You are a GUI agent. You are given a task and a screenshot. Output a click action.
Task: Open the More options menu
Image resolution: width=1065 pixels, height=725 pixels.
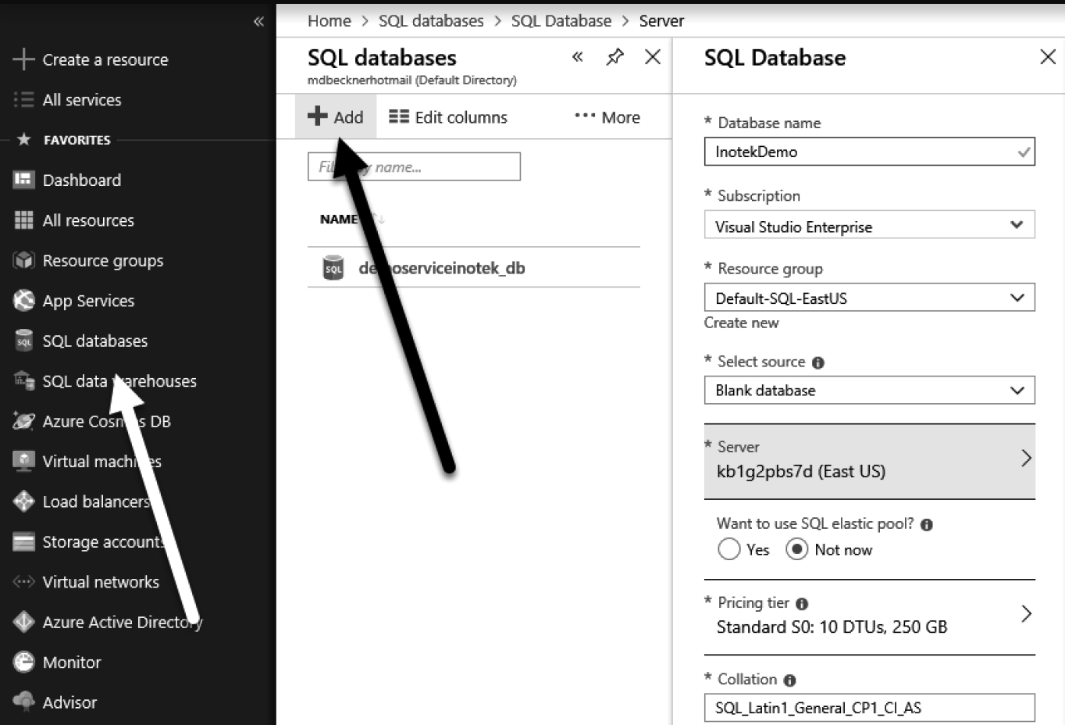[607, 117]
